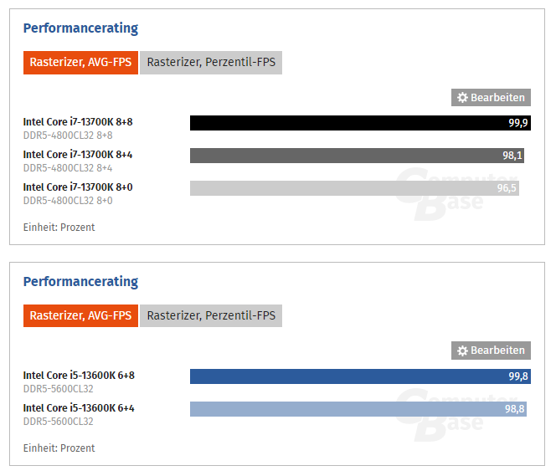This screenshot has width=556, height=476.
Task: Click the Intel Core i7-13700K 8+0 label
Action: (x=78, y=187)
